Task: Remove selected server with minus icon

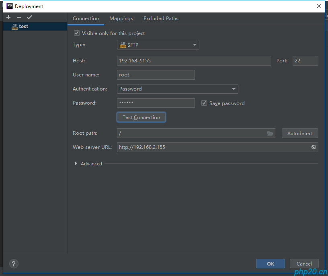Action: (x=19, y=17)
